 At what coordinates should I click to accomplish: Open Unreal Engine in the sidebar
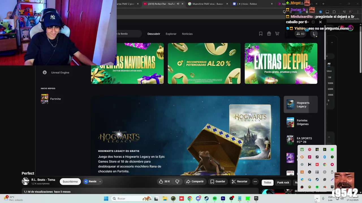(60, 72)
